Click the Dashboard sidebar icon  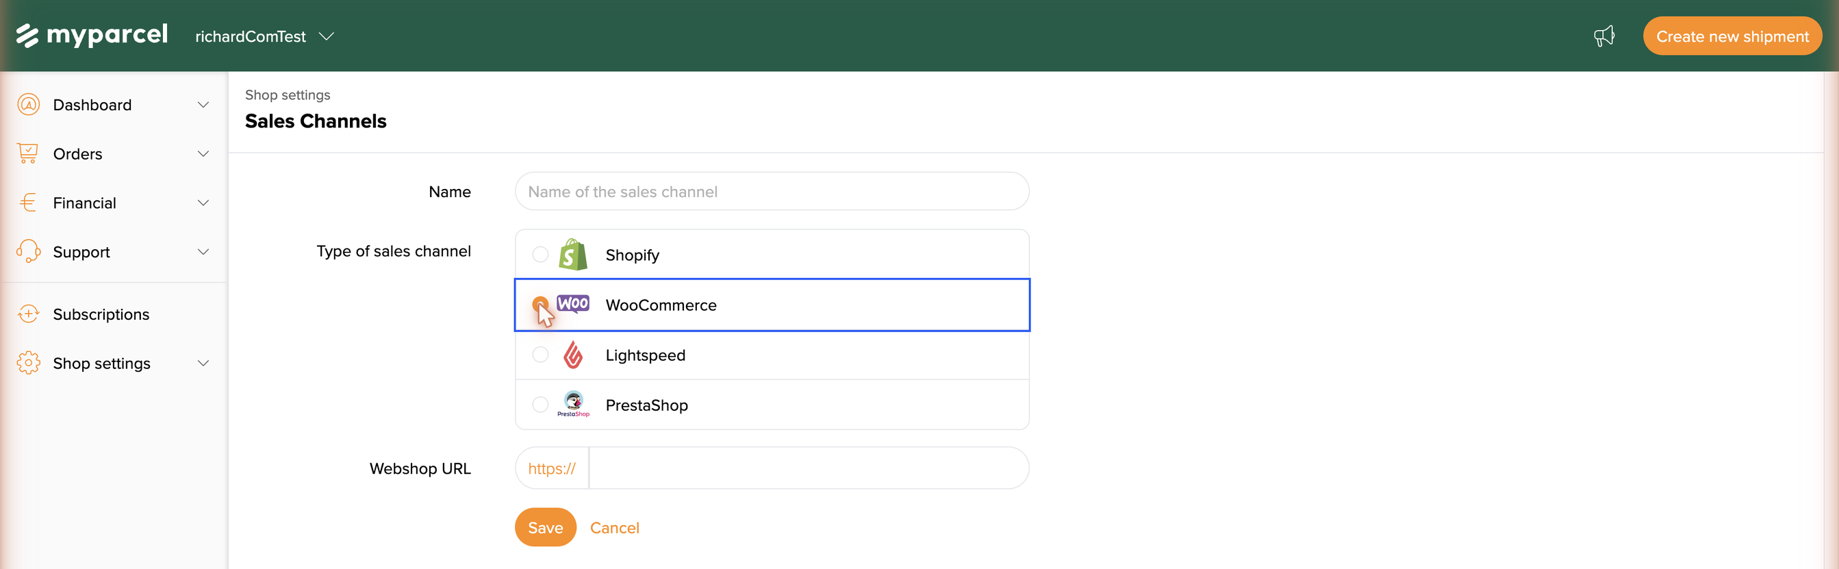pyautogui.click(x=29, y=104)
